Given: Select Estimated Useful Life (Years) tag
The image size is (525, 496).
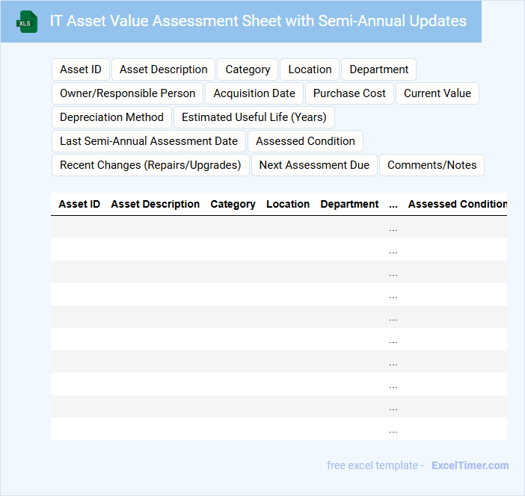Looking at the screenshot, I should 254,117.
